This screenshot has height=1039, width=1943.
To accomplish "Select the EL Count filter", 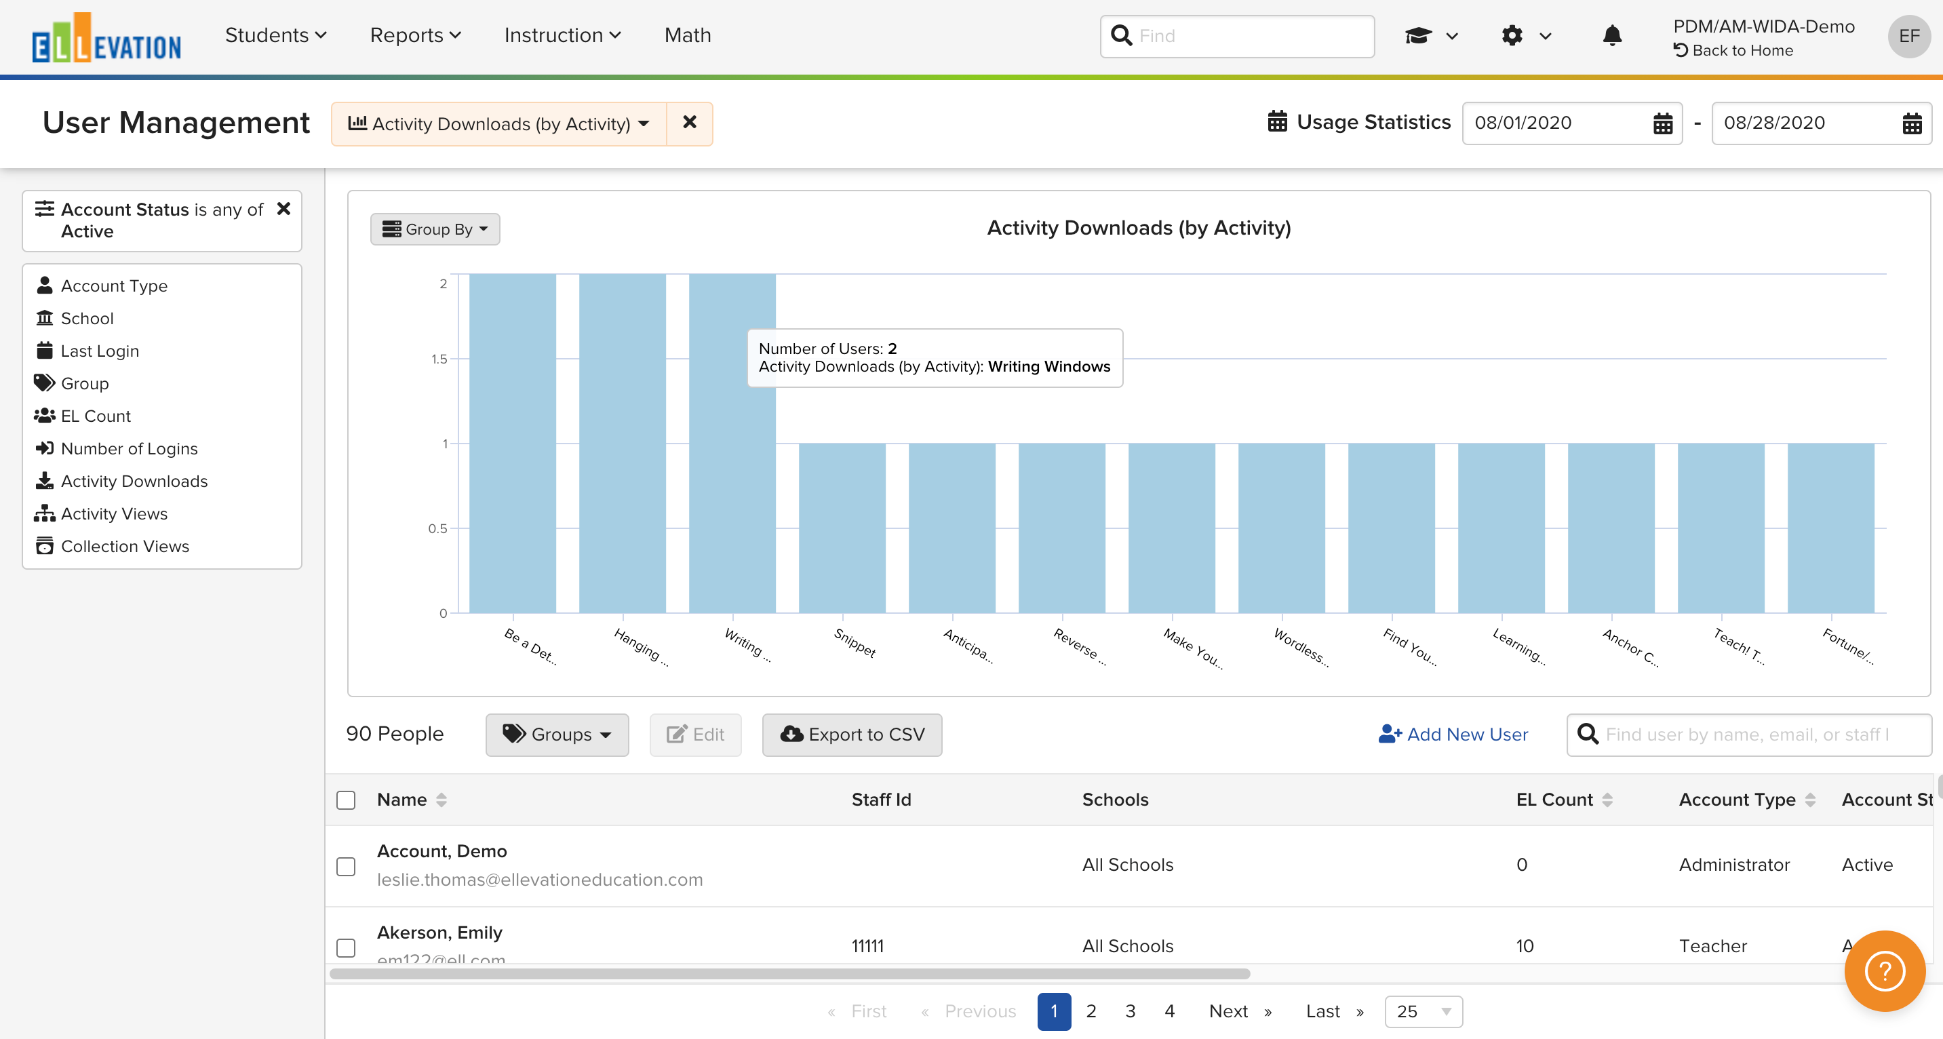I will 96,416.
